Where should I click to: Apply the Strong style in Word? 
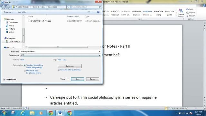pyautogui.click(x=158, y=13)
